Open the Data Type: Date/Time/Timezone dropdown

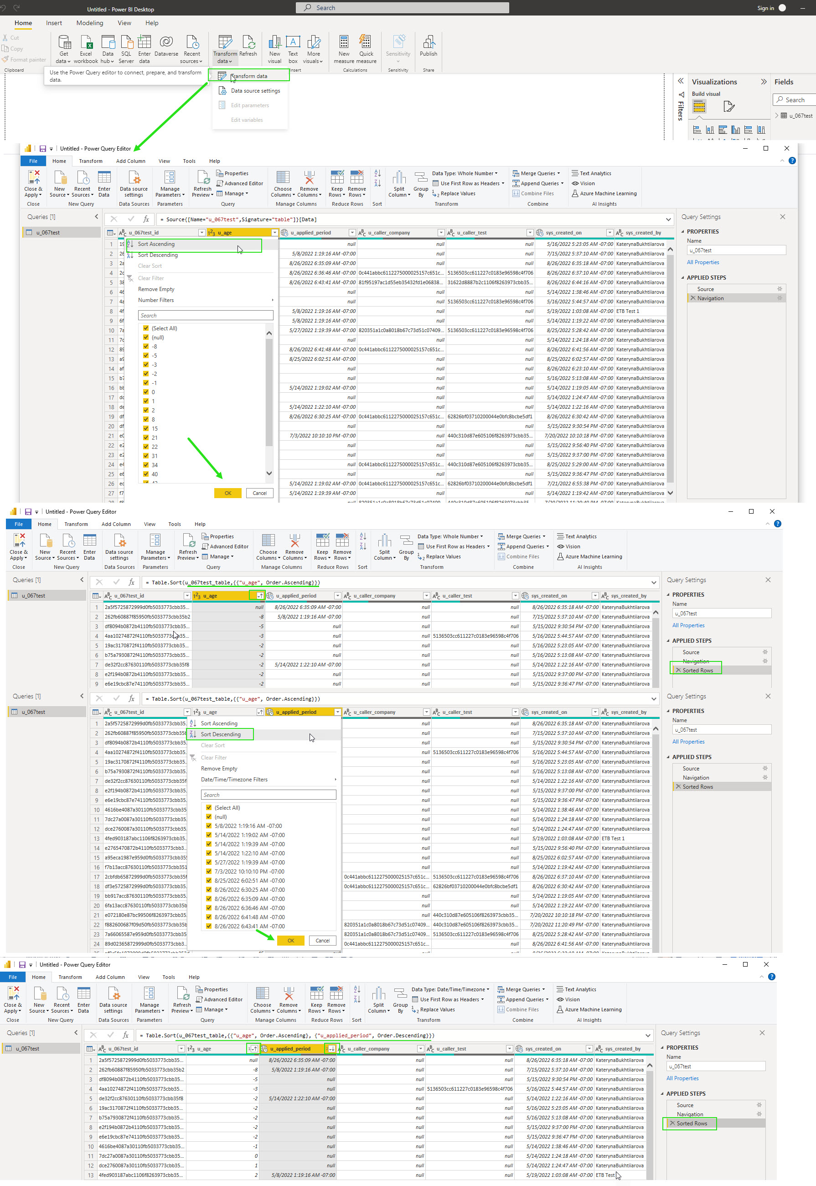point(450,989)
